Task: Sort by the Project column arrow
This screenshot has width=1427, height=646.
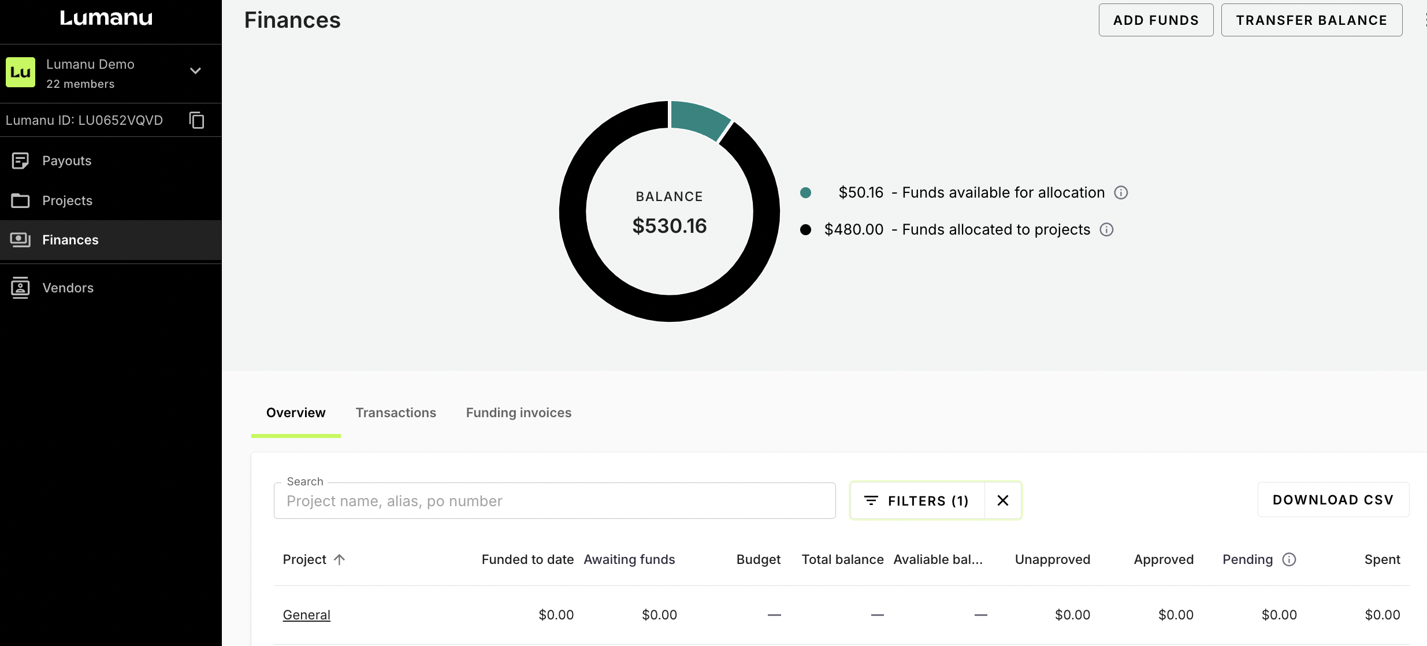Action: tap(340, 559)
